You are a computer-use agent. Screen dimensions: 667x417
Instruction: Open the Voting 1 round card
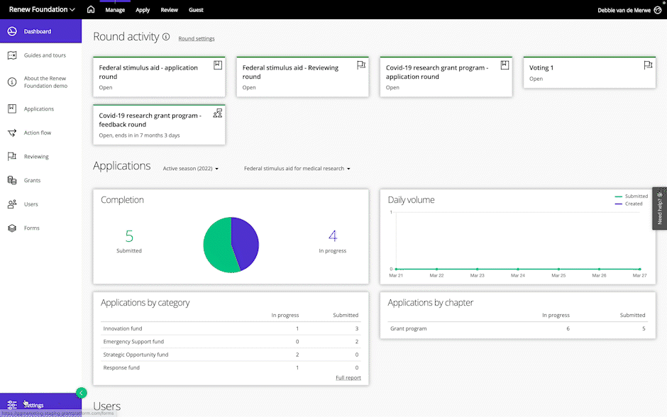coord(588,72)
